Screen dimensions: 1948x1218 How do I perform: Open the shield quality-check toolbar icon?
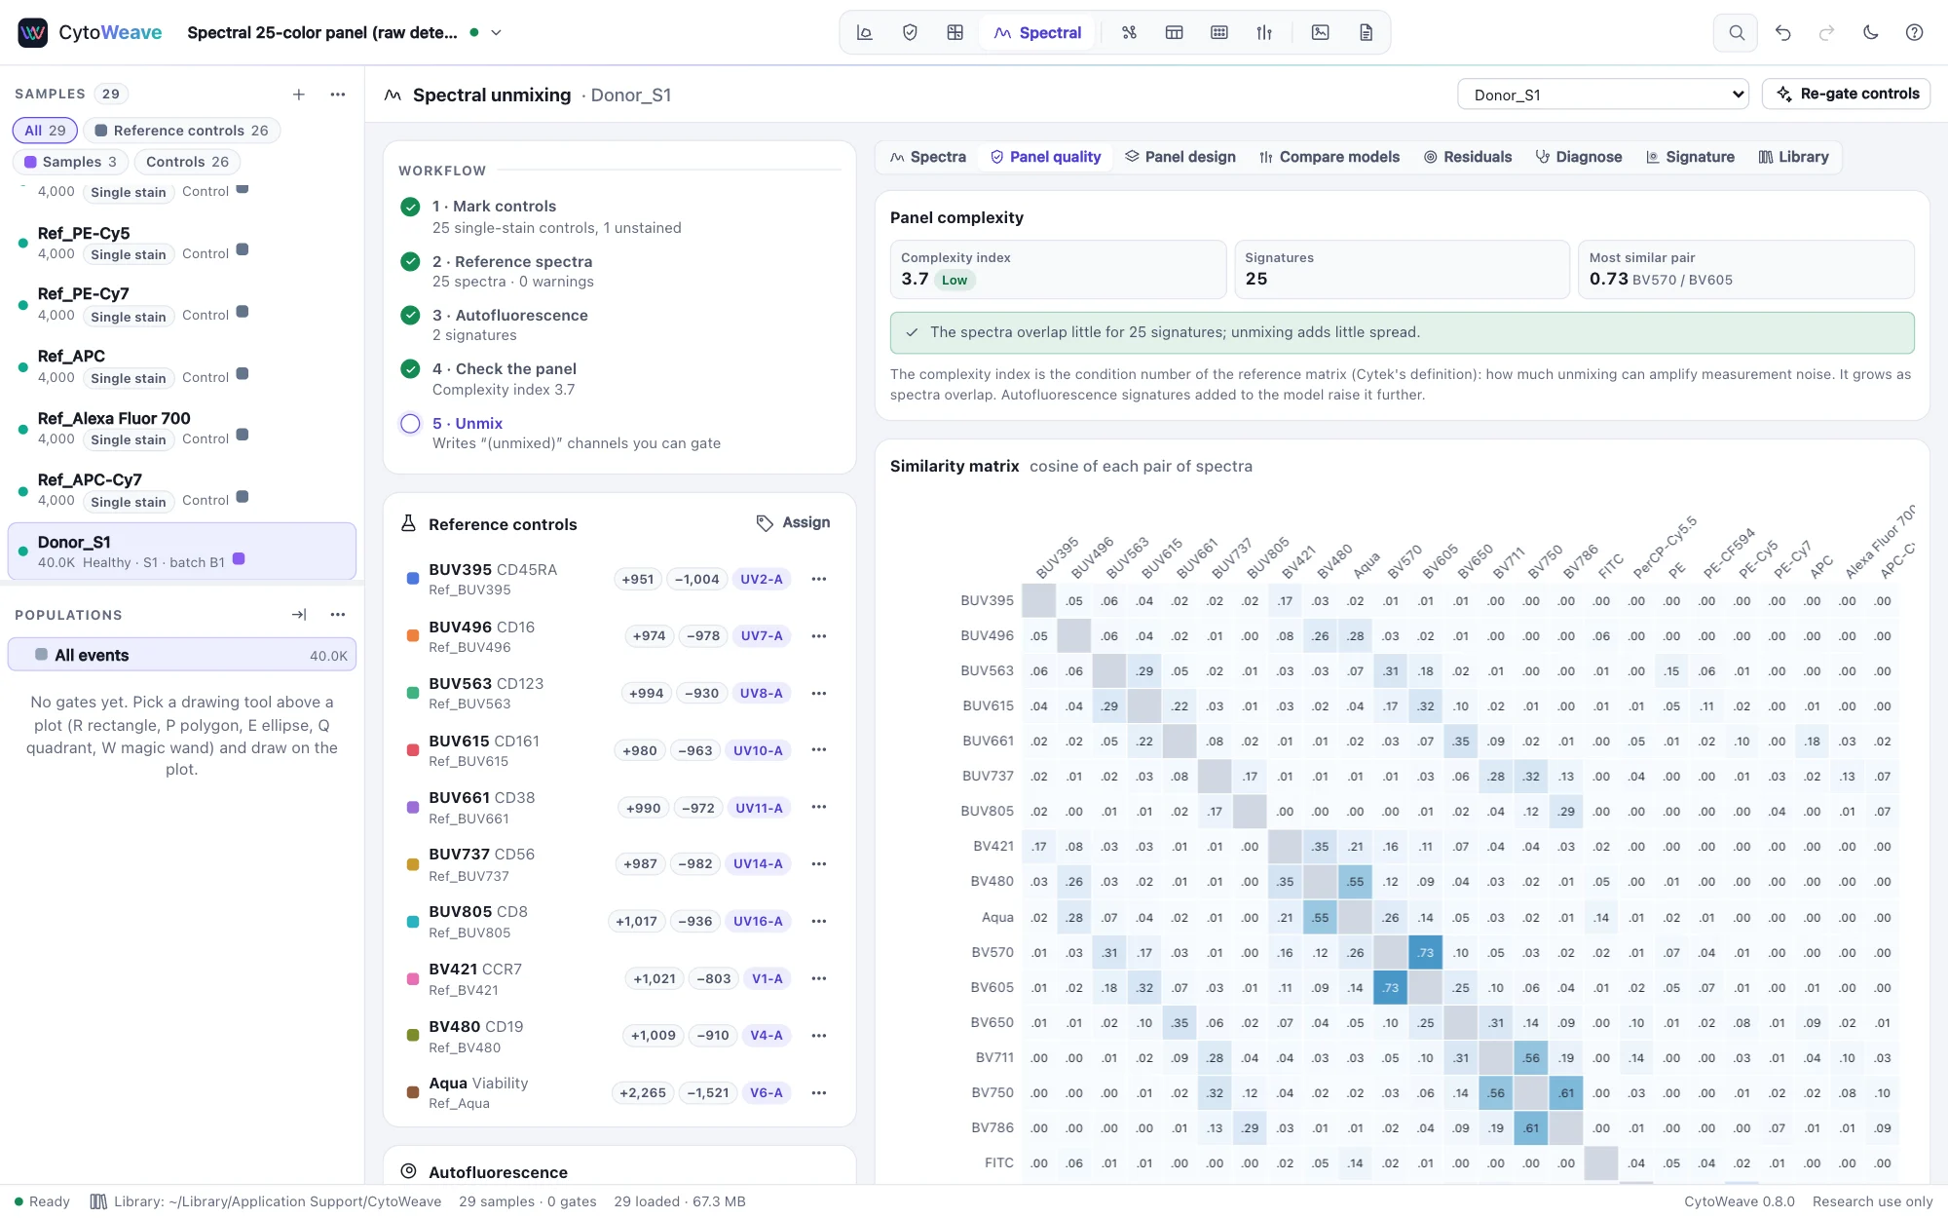pyautogui.click(x=910, y=32)
